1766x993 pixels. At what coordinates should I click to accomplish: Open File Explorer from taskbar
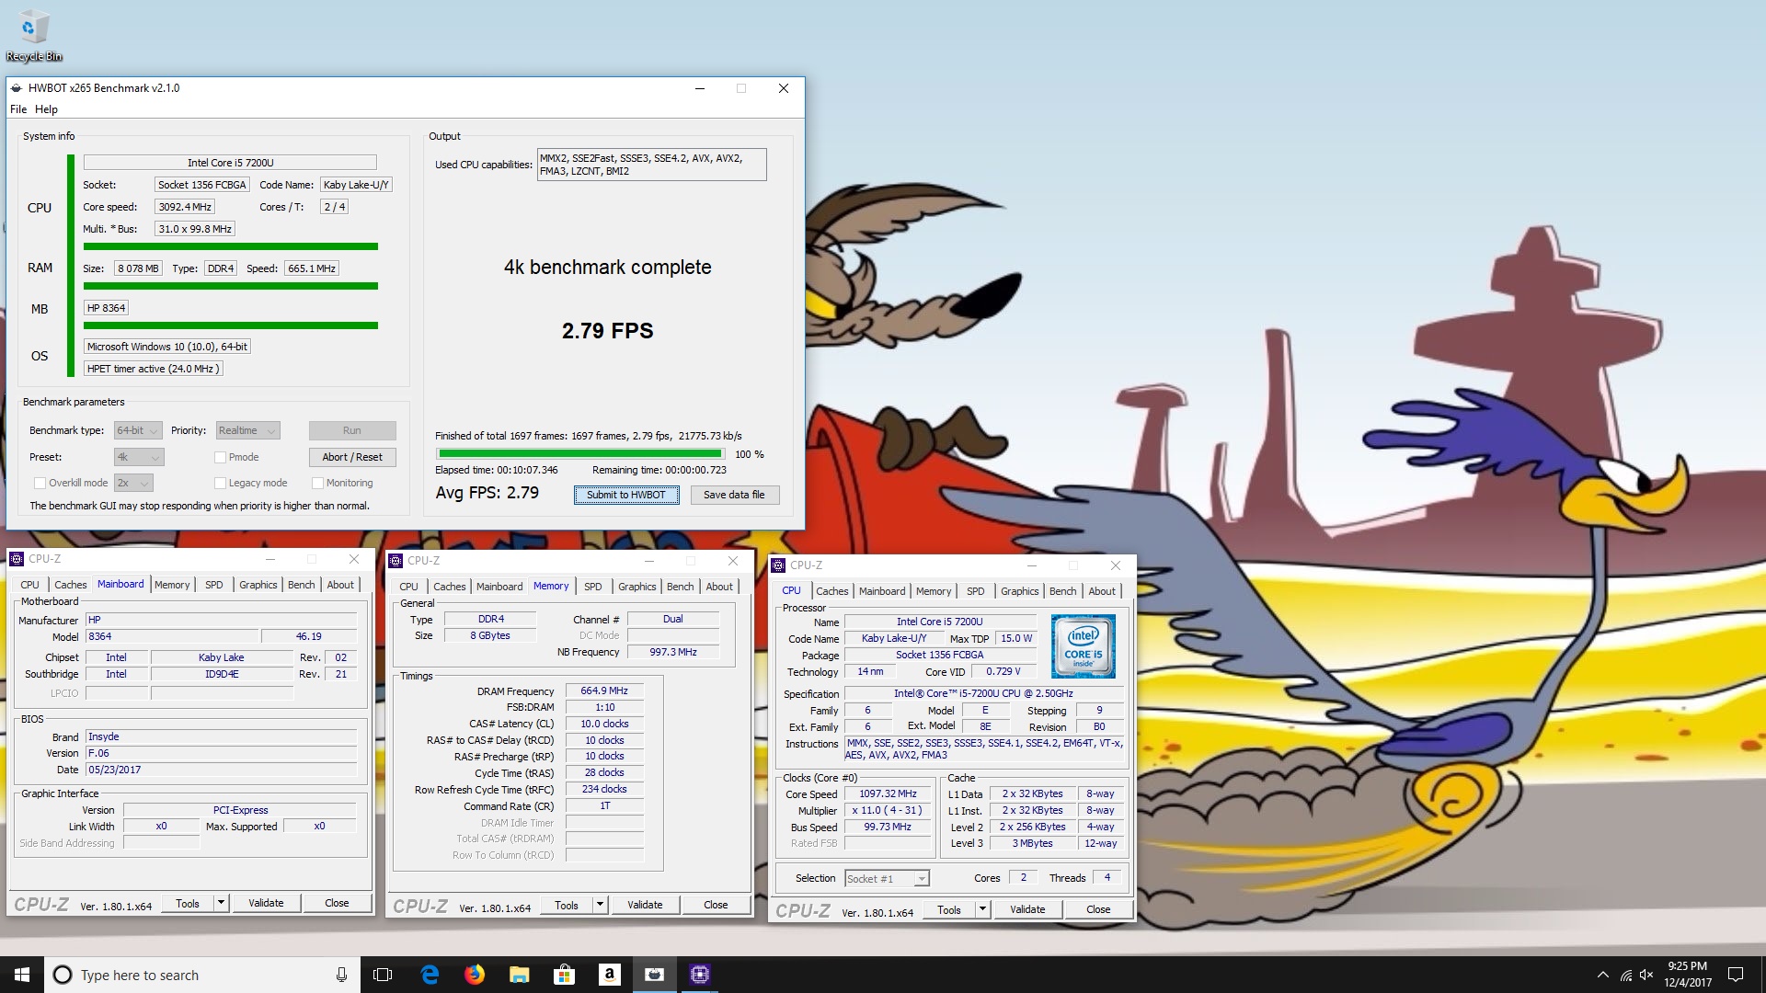pos(520,975)
